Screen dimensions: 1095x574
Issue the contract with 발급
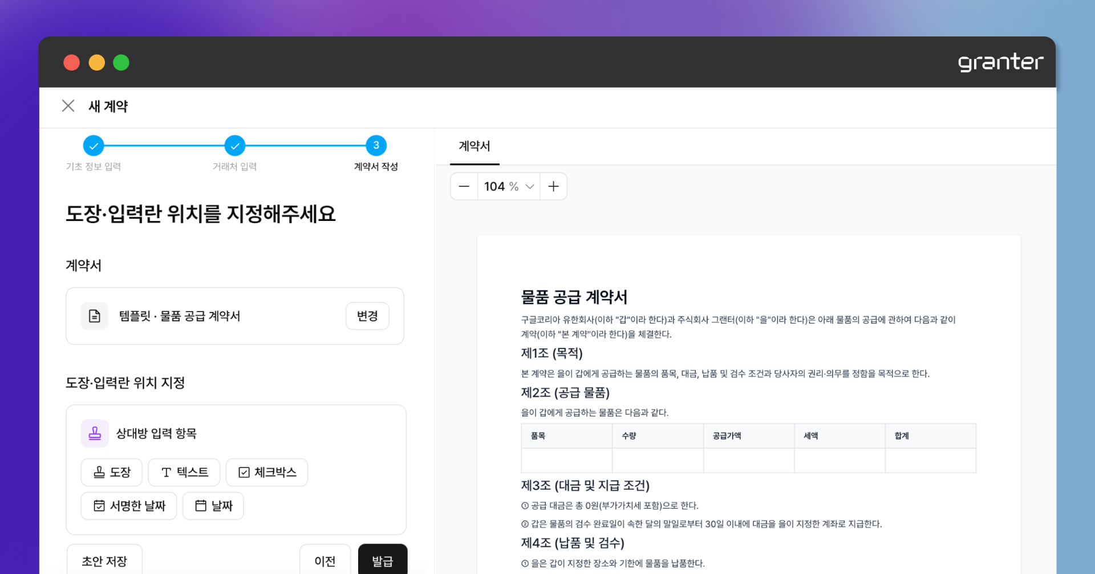tap(383, 561)
